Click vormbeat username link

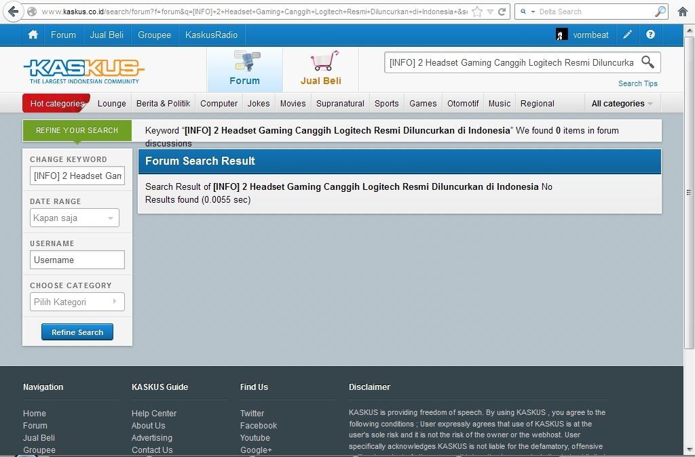tap(591, 35)
